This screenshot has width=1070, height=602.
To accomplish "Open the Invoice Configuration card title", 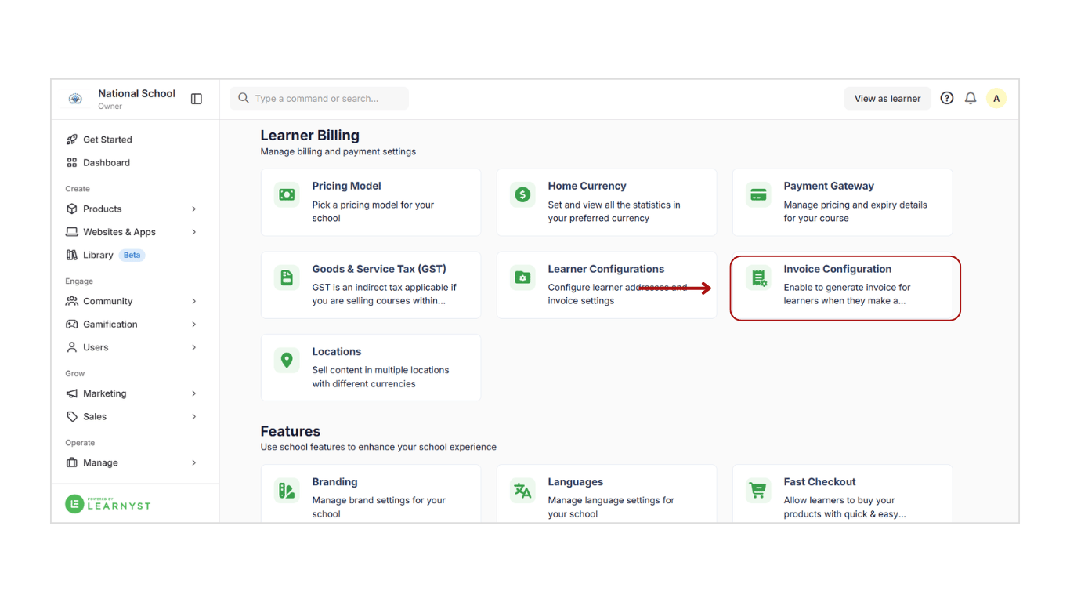I will [837, 269].
